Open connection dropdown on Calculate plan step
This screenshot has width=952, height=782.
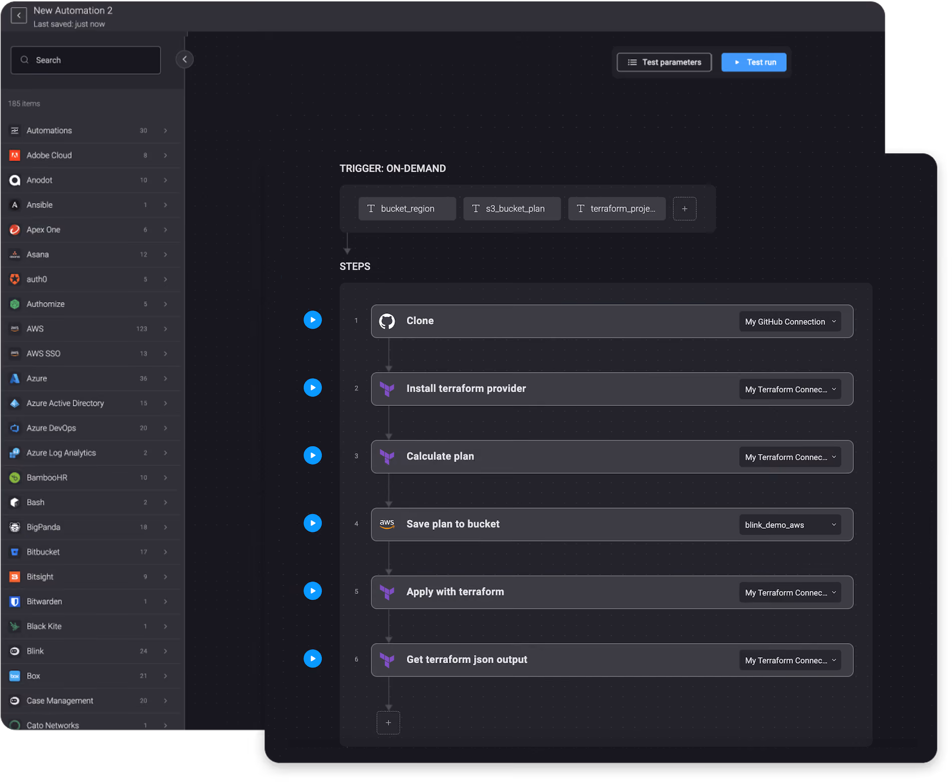coord(790,457)
